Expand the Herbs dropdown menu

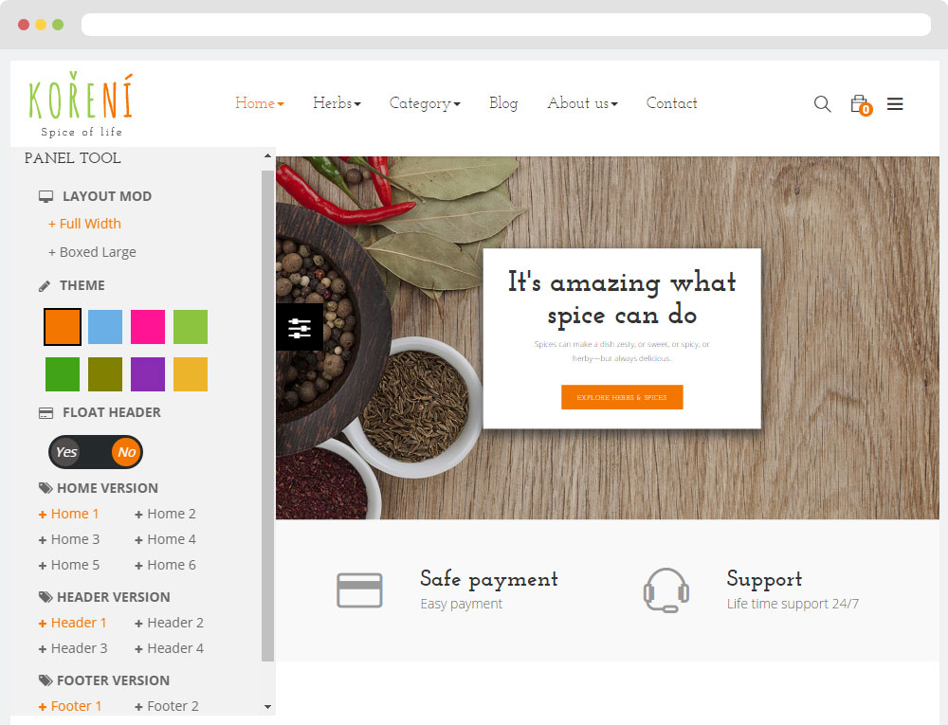pyautogui.click(x=337, y=103)
